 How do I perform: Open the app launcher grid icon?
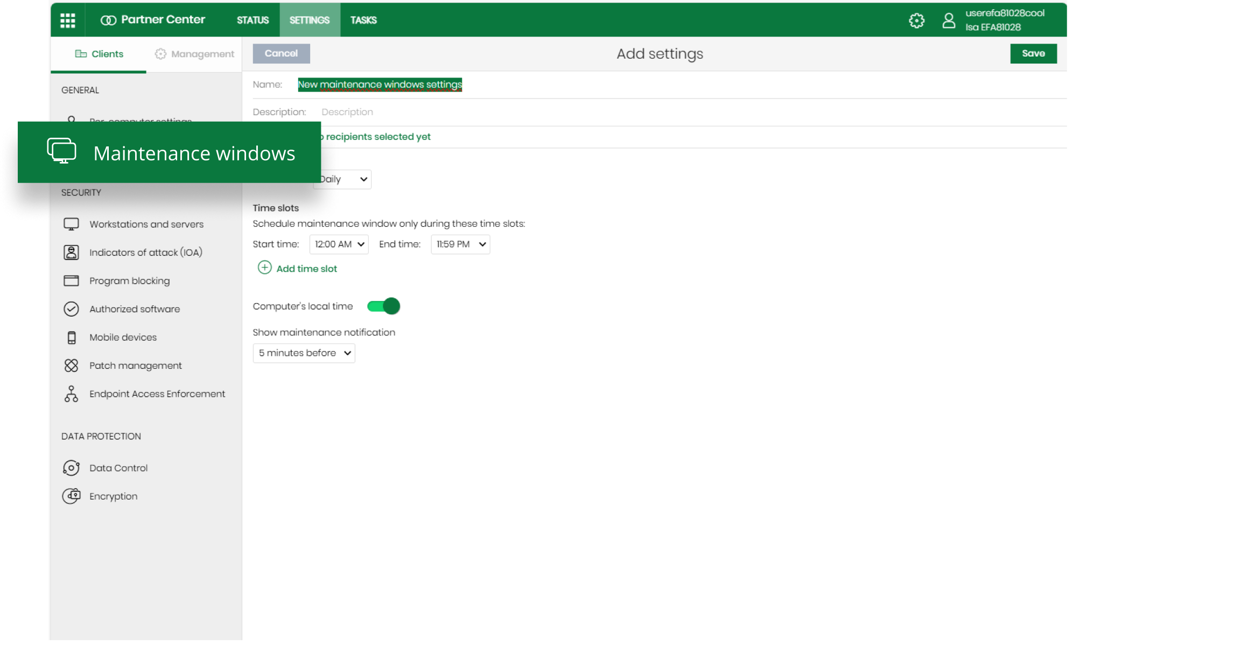click(67, 20)
